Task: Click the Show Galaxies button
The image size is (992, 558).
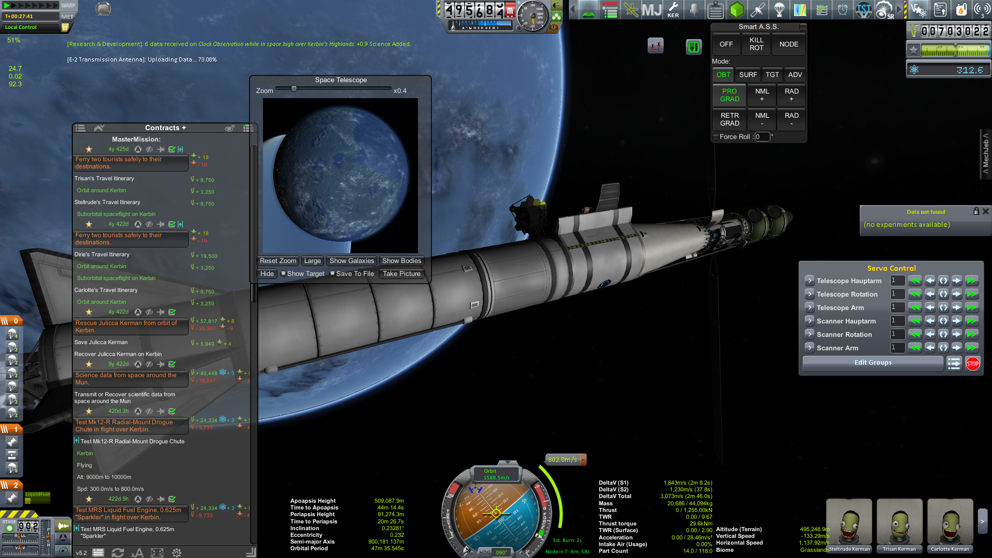Action: point(352,261)
